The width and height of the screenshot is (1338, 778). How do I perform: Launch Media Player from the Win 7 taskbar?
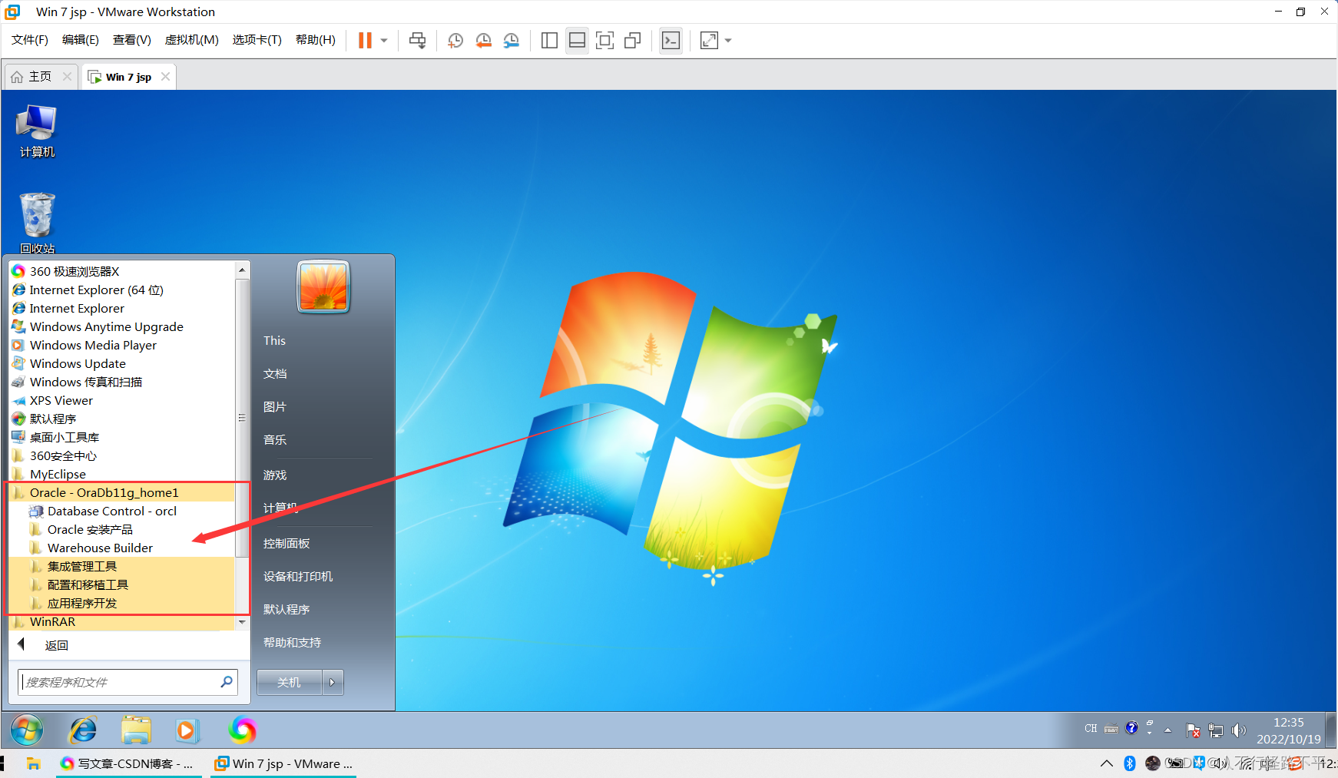(x=187, y=730)
